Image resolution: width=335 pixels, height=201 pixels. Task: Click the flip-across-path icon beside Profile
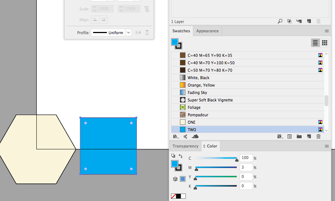point(147,33)
